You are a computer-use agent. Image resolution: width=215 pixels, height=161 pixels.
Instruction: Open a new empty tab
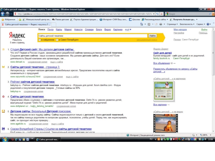coord(53,25)
